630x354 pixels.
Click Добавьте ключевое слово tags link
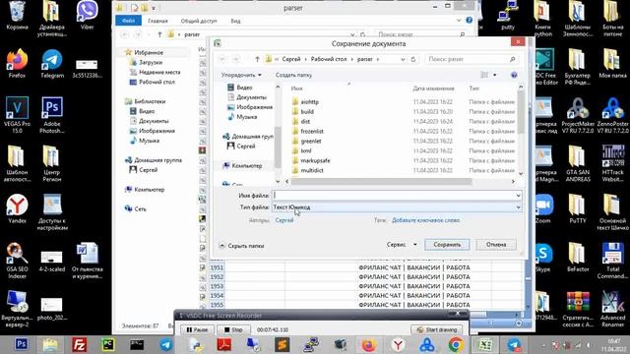point(425,220)
